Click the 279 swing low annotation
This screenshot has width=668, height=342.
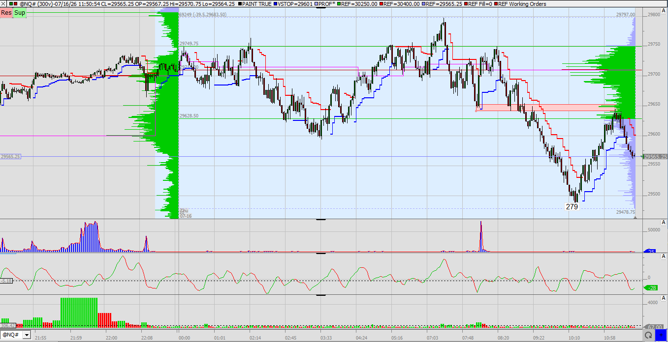tap(572, 207)
